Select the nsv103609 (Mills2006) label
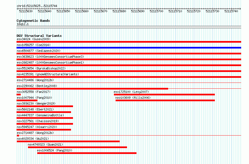249x164 pixels. [133, 98]
